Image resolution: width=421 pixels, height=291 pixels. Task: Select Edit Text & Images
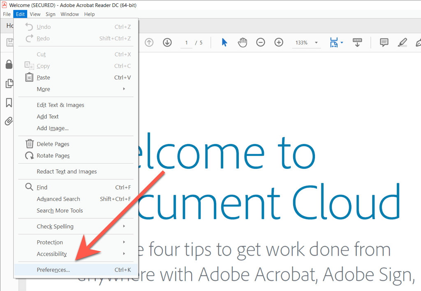pos(60,105)
